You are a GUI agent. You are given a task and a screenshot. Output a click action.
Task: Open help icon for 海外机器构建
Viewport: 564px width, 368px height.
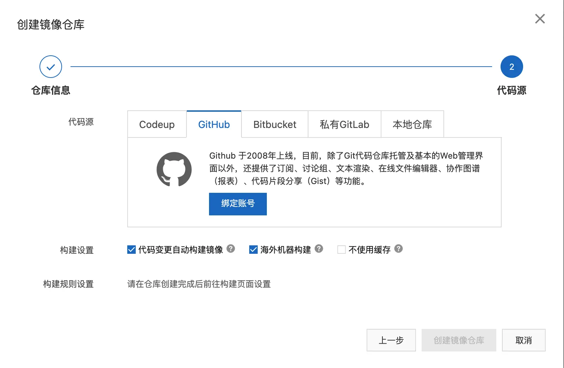[x=319, y=249]
